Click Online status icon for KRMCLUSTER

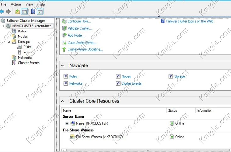click(172, 123)
